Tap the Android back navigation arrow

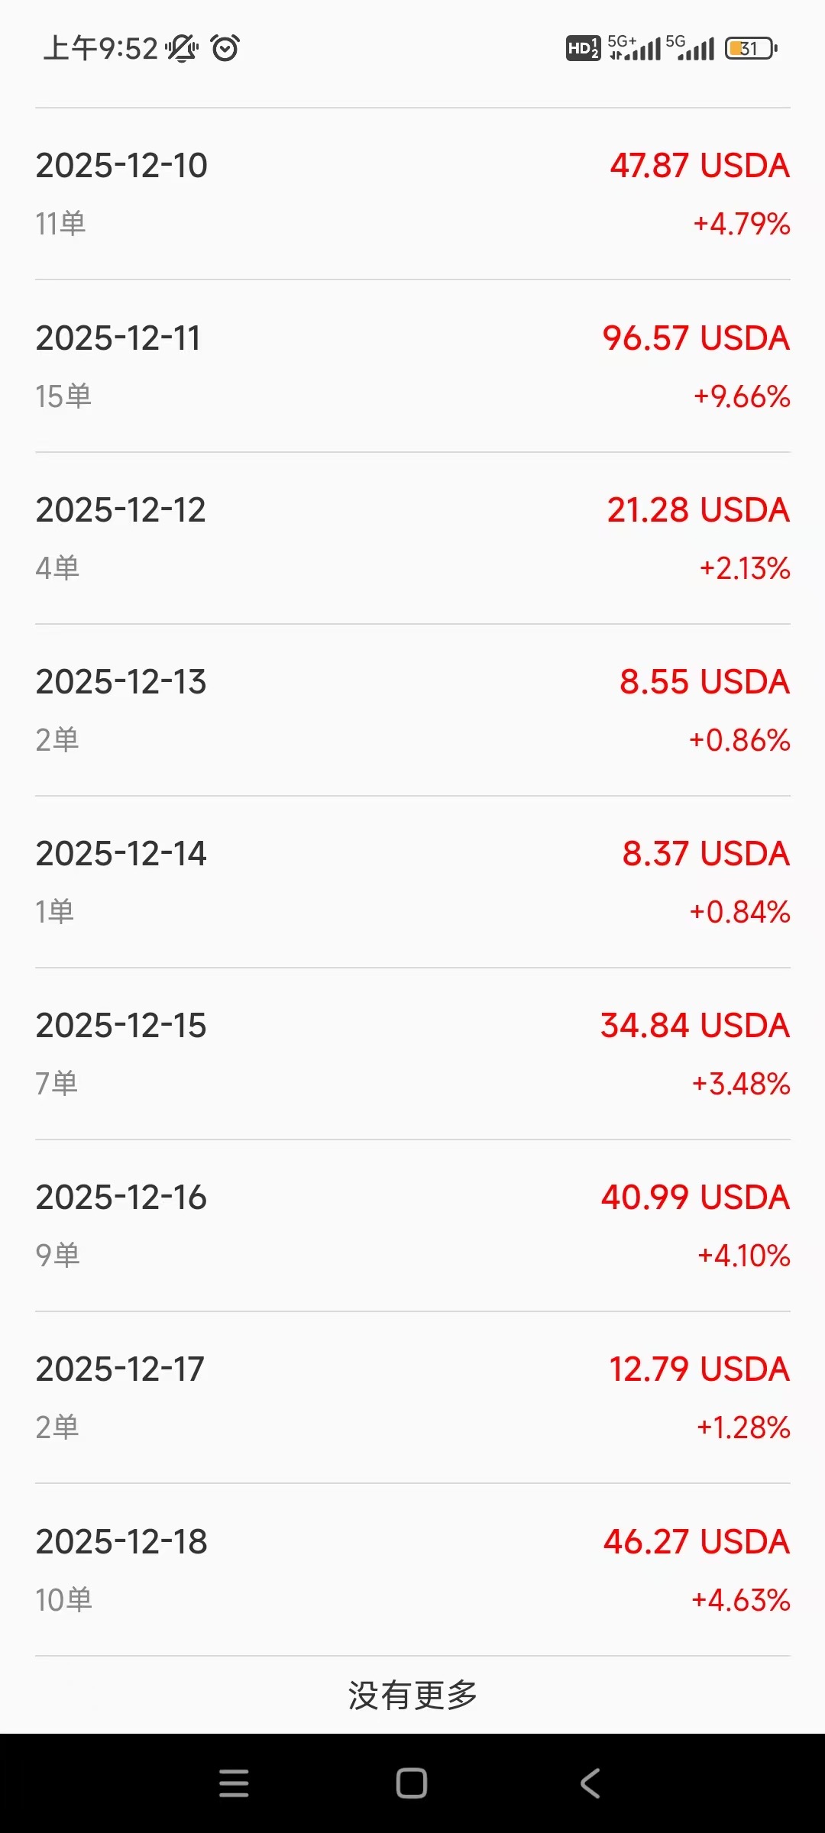[x=590, y=1783]
